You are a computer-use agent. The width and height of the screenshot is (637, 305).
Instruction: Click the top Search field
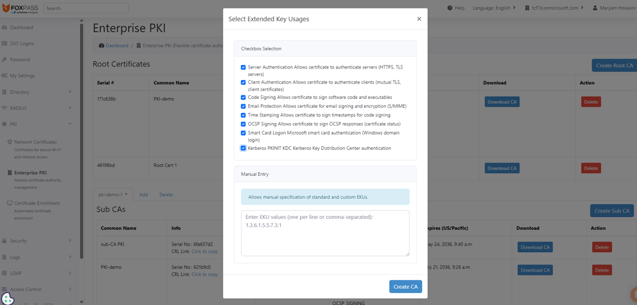(86, 8)
